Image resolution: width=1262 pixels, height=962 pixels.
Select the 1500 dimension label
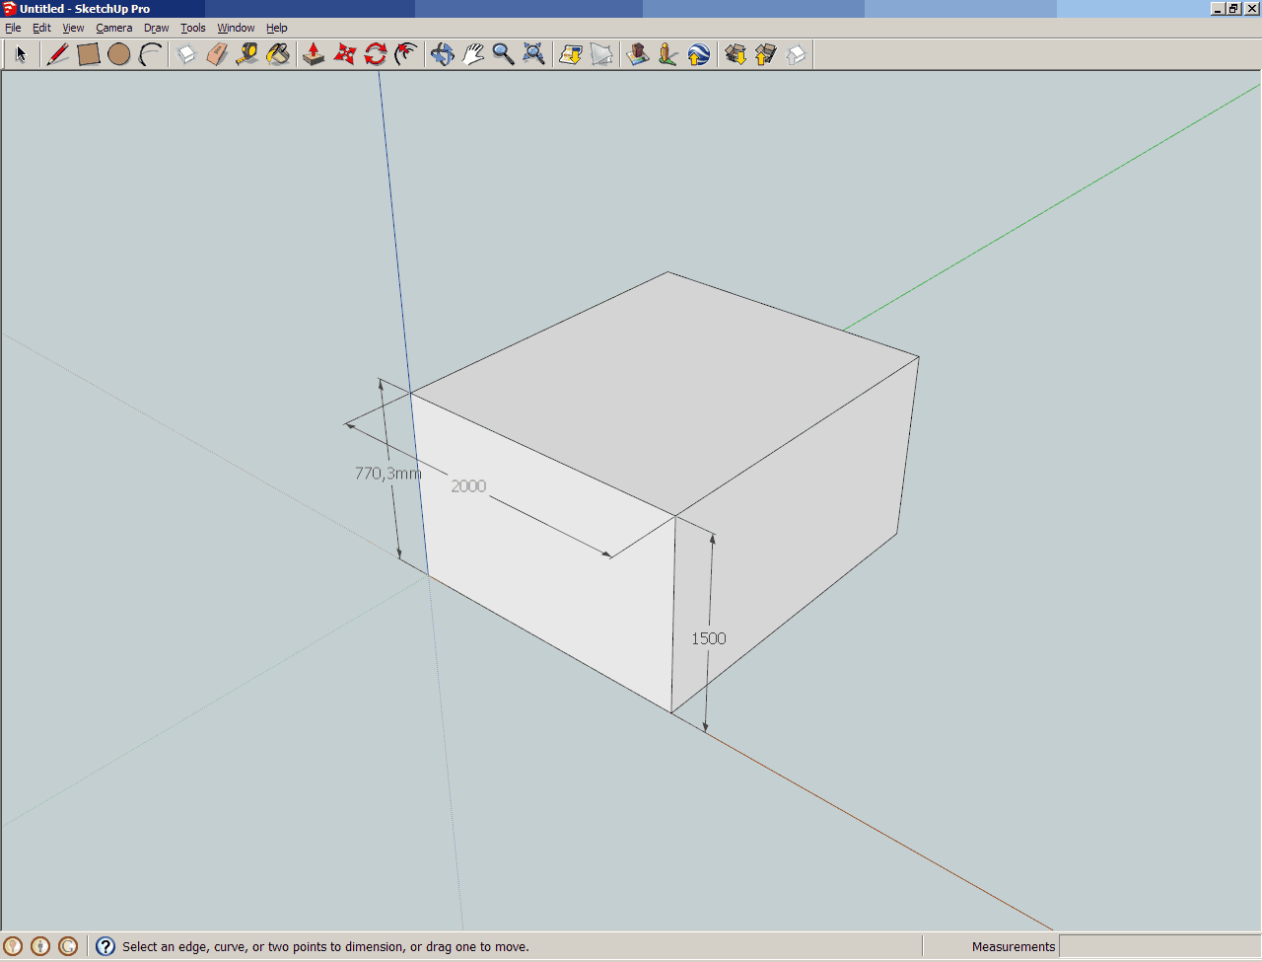[x=708, y=638]
